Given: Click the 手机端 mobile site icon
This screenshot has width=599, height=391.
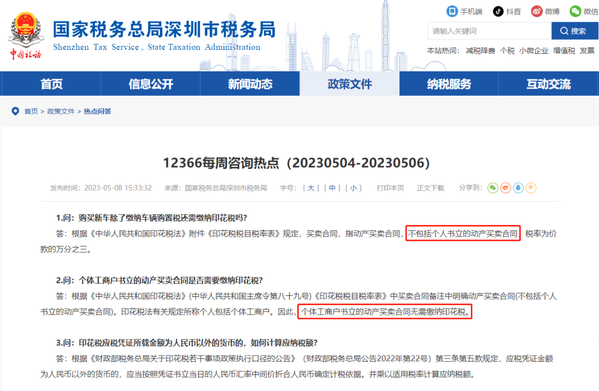Looking at the screenshot, I should (x=452, y=11).
